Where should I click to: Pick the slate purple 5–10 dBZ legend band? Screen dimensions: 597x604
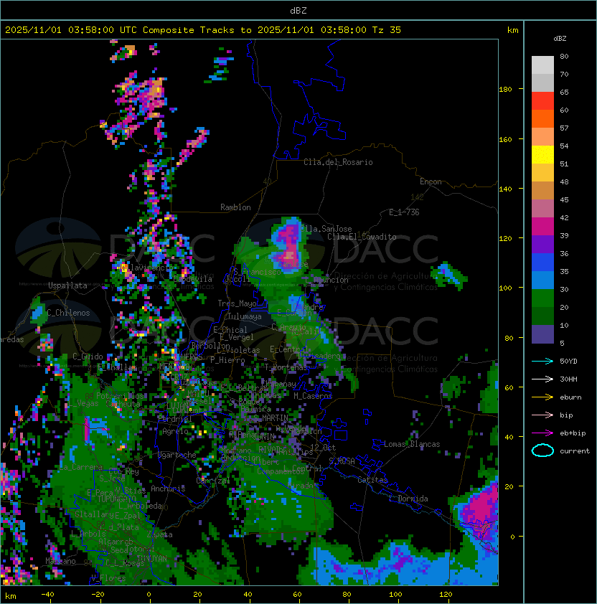(x=542, y=334)
